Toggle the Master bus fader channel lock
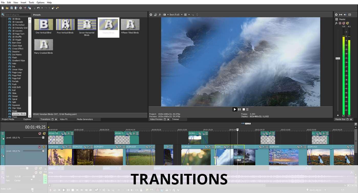Viewport: 358px width, 193px height. pos(338,115)
